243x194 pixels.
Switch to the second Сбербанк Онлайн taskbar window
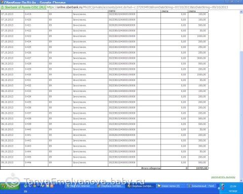tap(141, 186)
